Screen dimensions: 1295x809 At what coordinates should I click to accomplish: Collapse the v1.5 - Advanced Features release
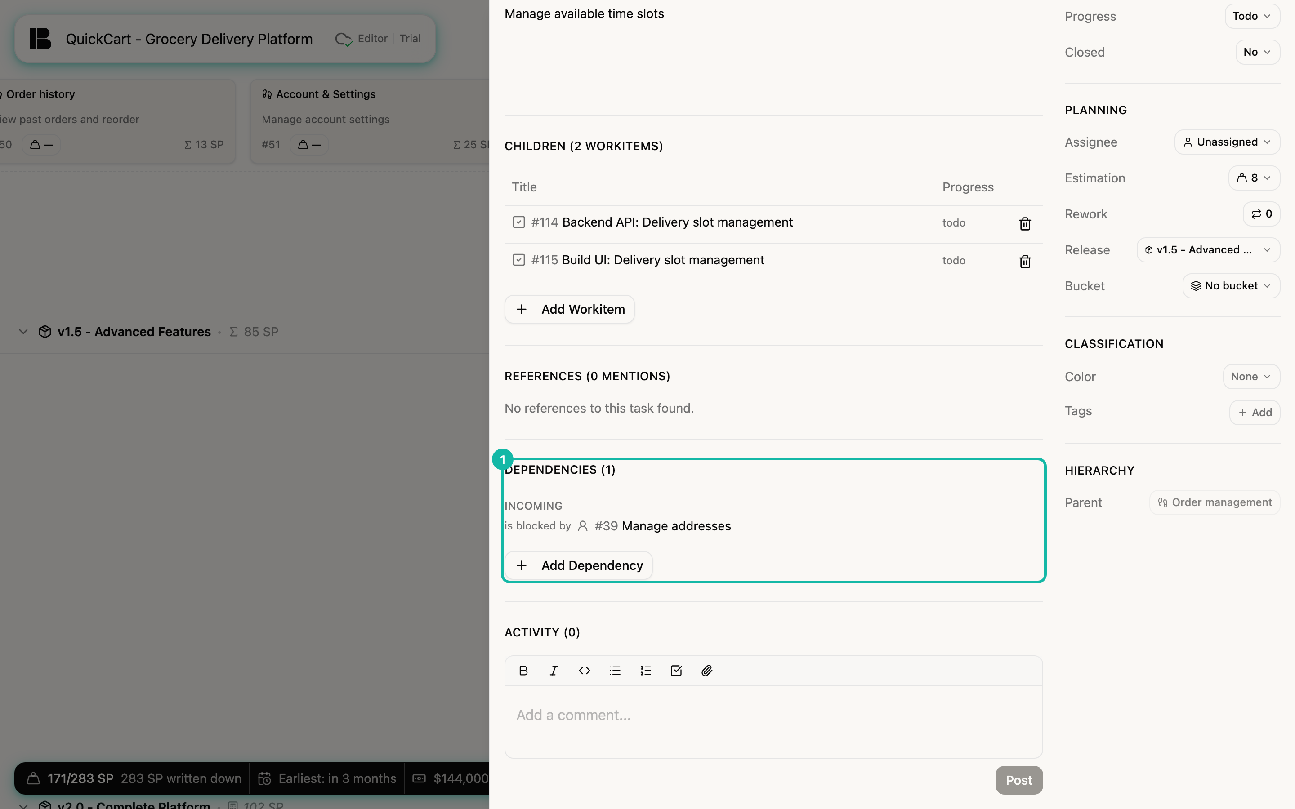[23, 332]
